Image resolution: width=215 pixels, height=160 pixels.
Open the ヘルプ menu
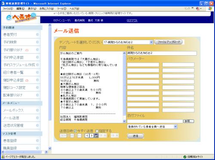click(x=74, y=9)
